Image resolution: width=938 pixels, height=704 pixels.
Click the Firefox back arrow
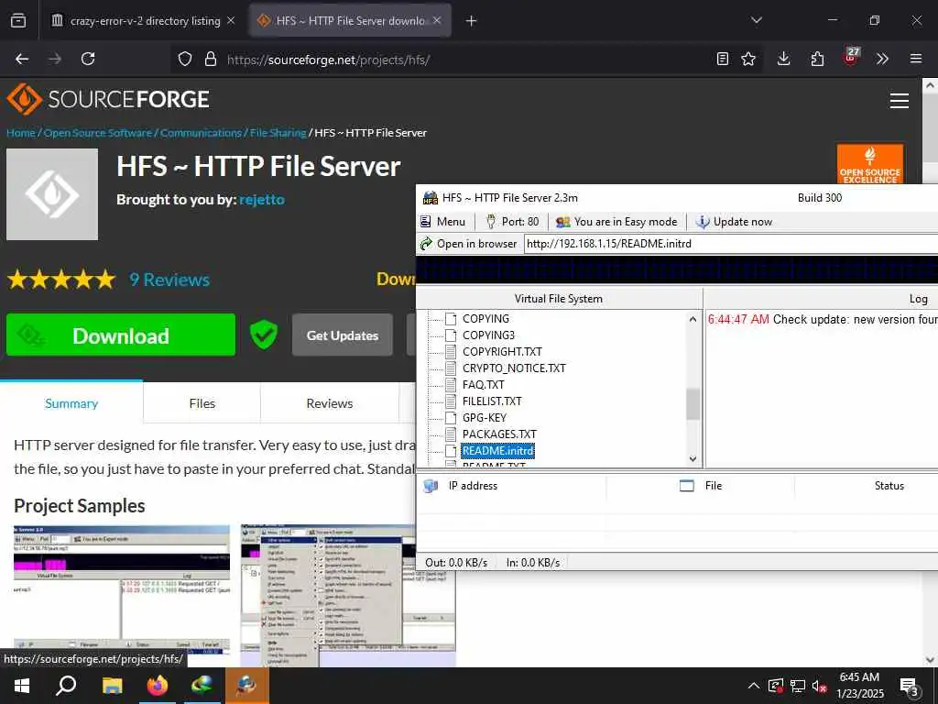(x=22, y=59)
